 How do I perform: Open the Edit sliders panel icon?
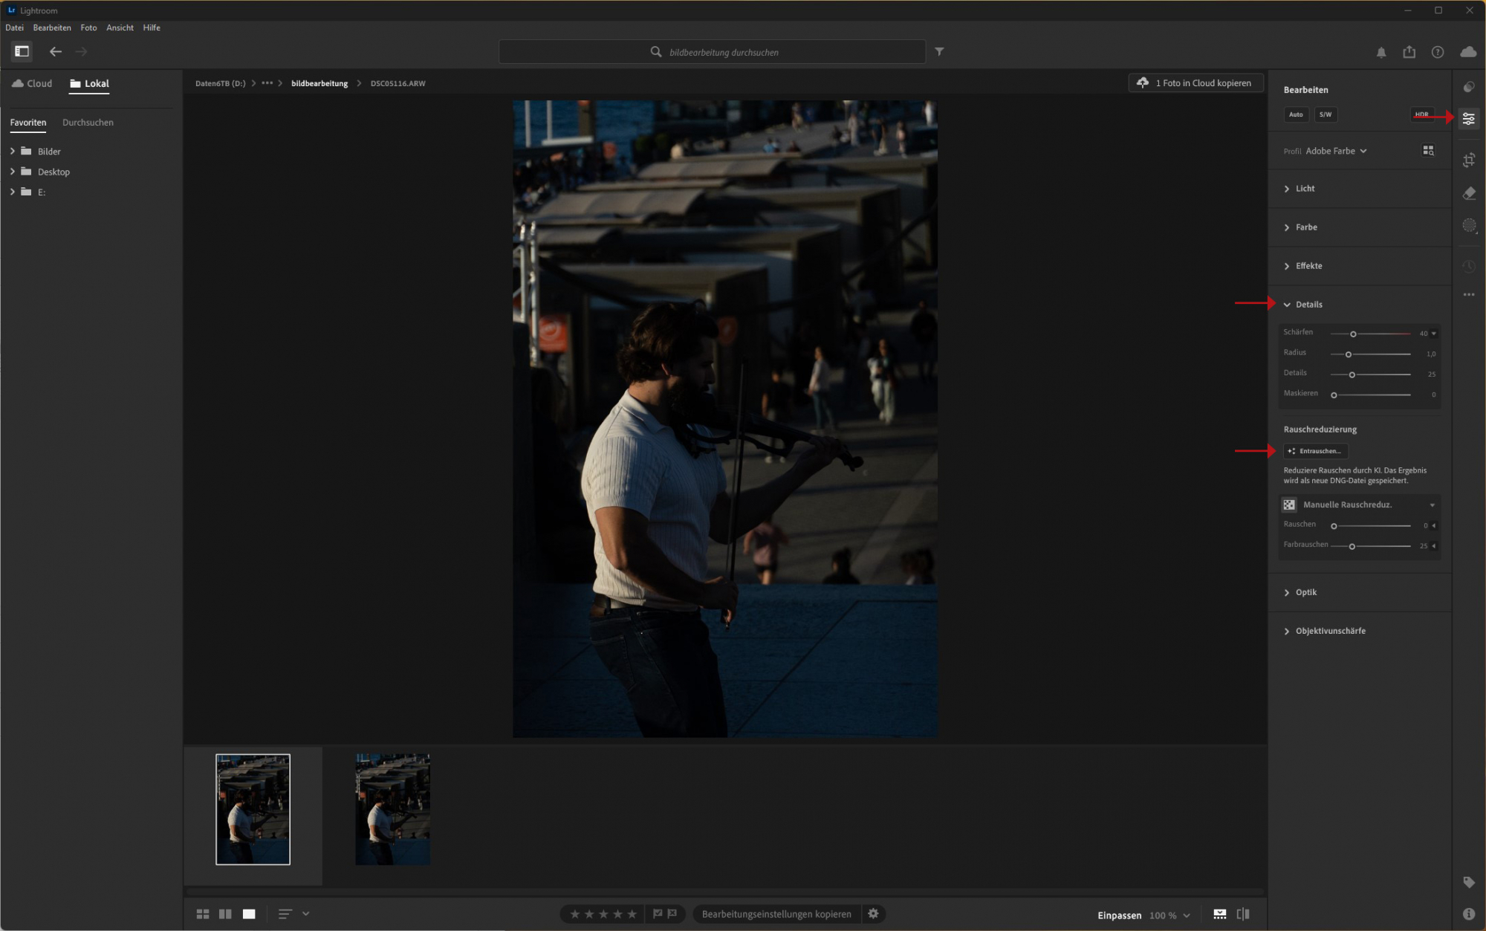(1468, 119)
